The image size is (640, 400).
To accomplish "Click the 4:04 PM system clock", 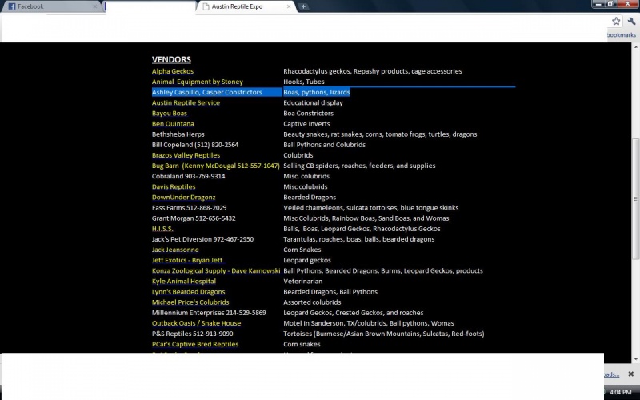I will coord(621,392).
